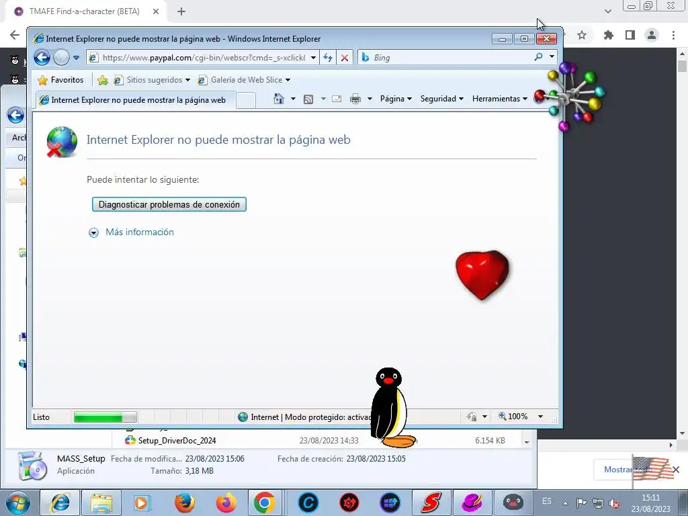This screenshot has width=688, height=516.
Task: Click the Bing magnifier search icon
Action: pos(538,57)
